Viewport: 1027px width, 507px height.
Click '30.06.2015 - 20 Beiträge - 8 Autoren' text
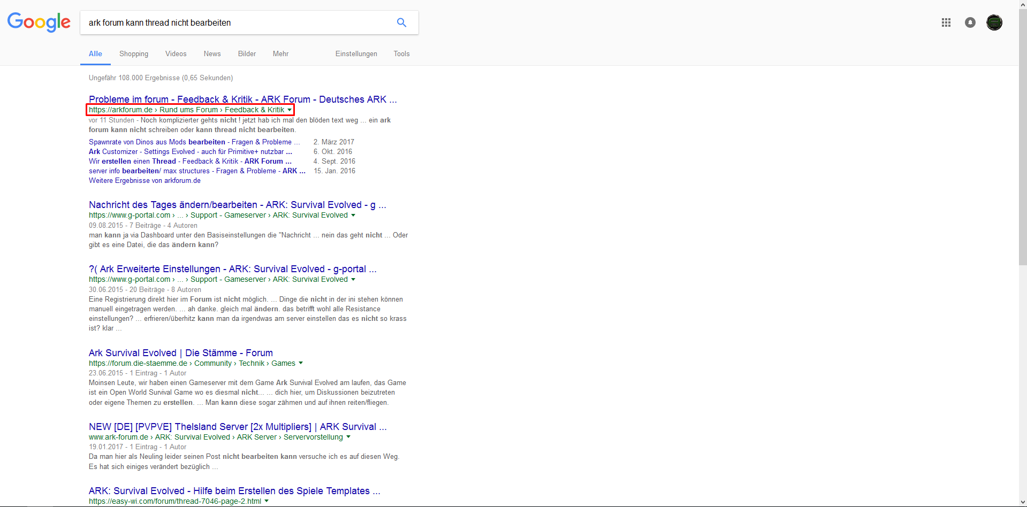pos(145,289)
